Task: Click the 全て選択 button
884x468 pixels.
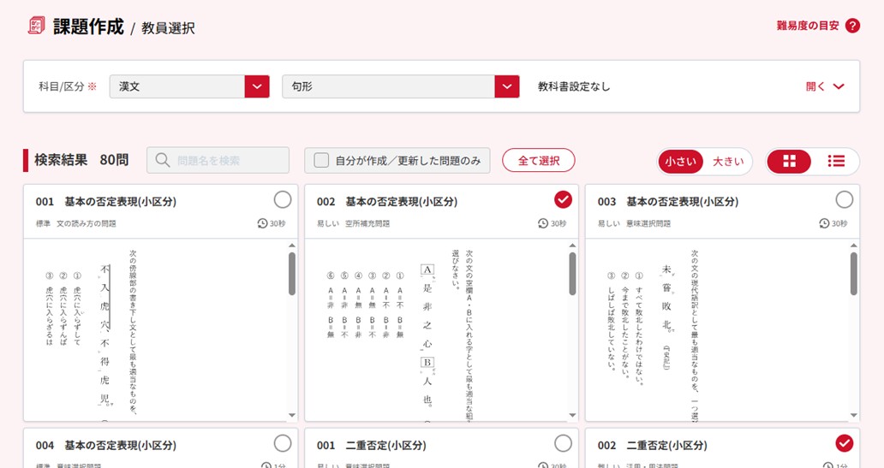Action: 539,161
